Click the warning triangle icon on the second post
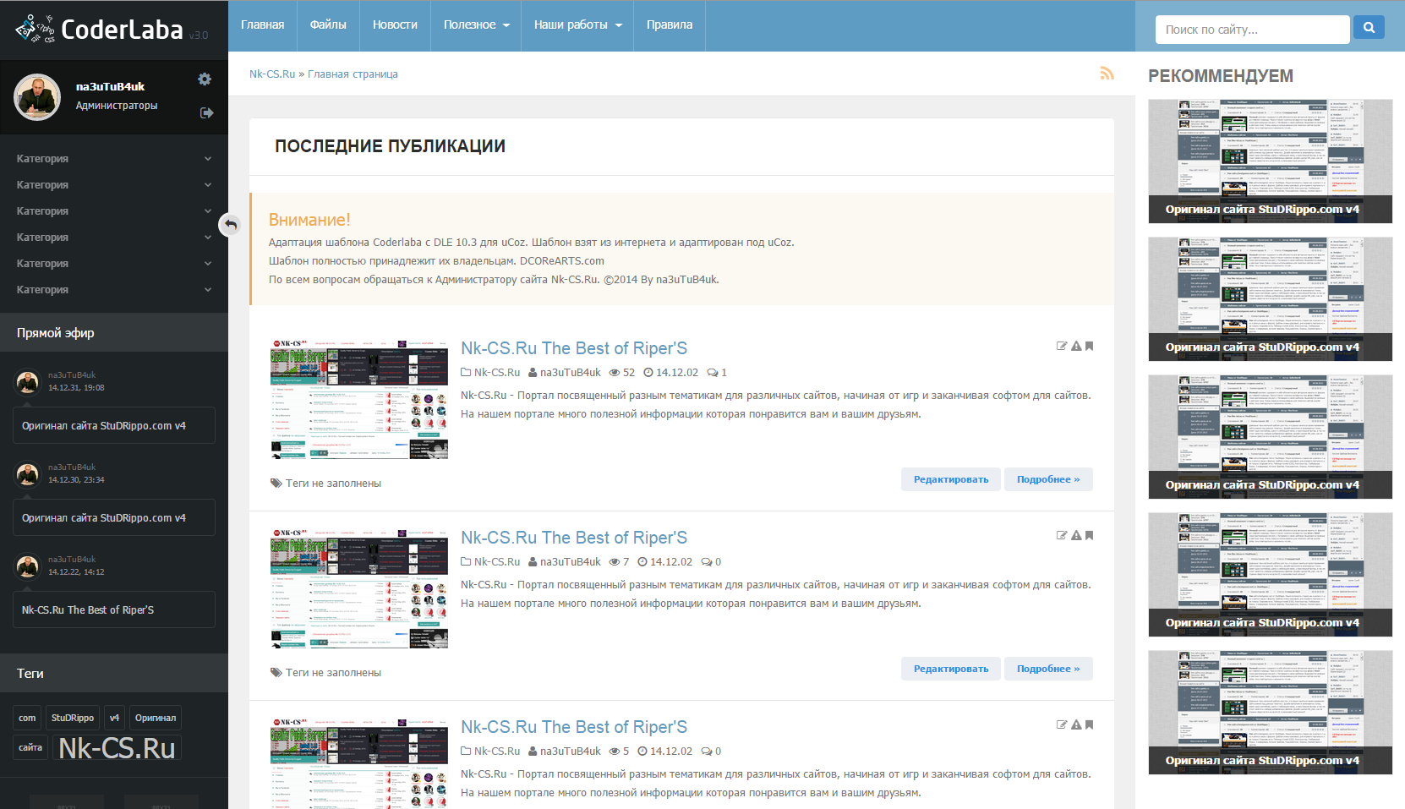 (1076, 535)
